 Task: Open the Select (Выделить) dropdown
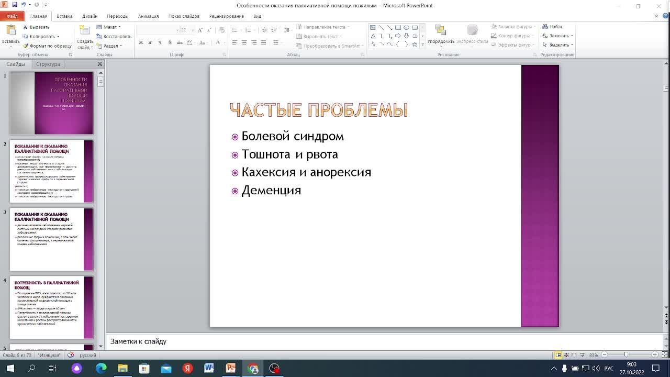tap(558, 45)
